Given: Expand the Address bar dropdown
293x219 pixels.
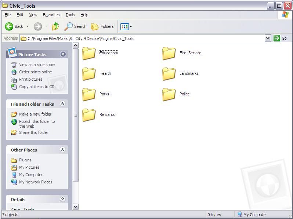Looking at the screenshot, I should point(268,38).
